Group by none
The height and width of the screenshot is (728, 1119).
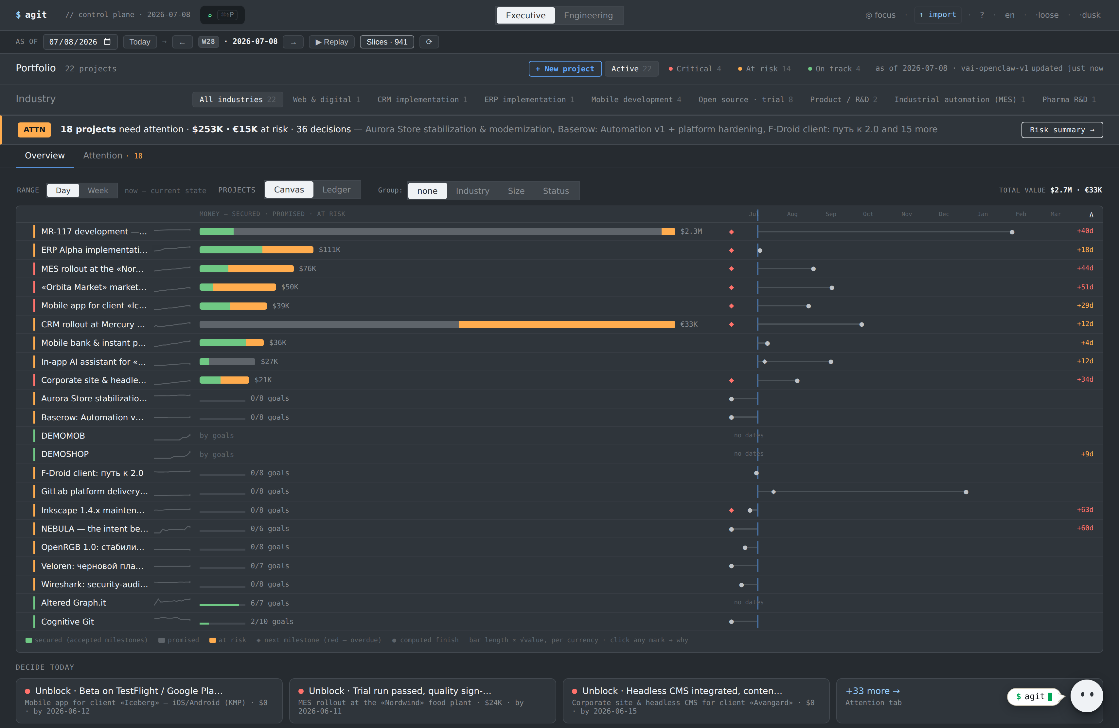click(427, 191)
